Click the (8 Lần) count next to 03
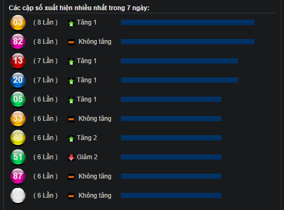Viewport: 284px width, 210px height. click(45, 22)
